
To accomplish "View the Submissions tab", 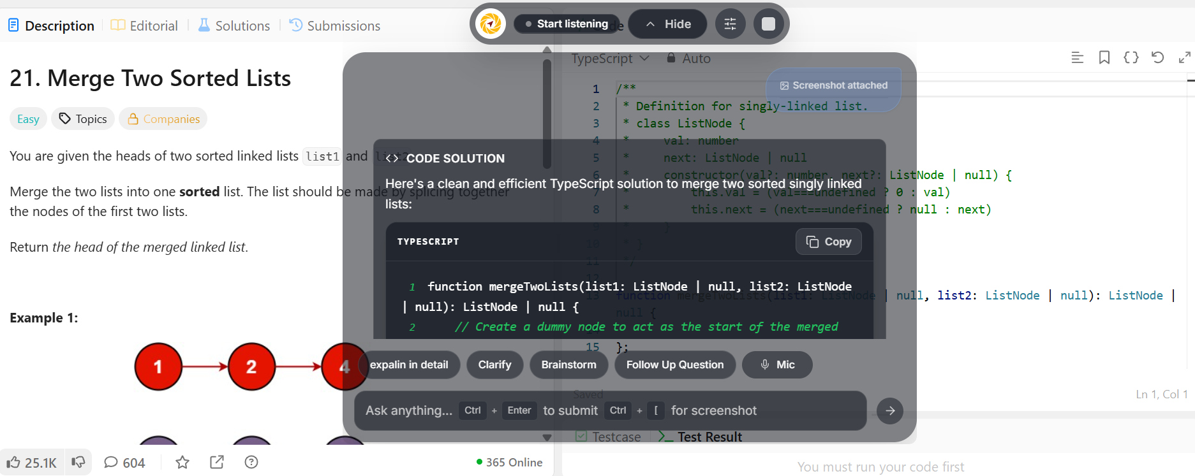I will [x=335, y=25].
